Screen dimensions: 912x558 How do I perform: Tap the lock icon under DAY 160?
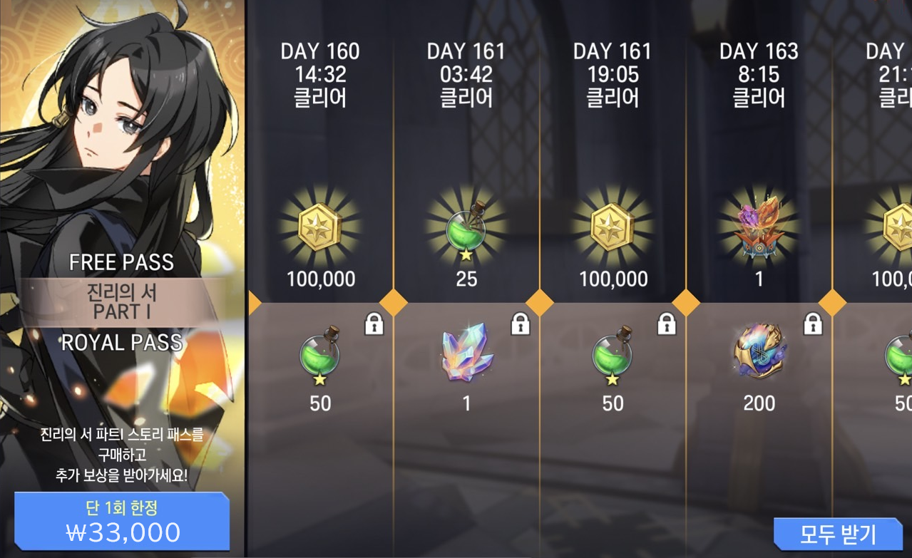(374, 324)
